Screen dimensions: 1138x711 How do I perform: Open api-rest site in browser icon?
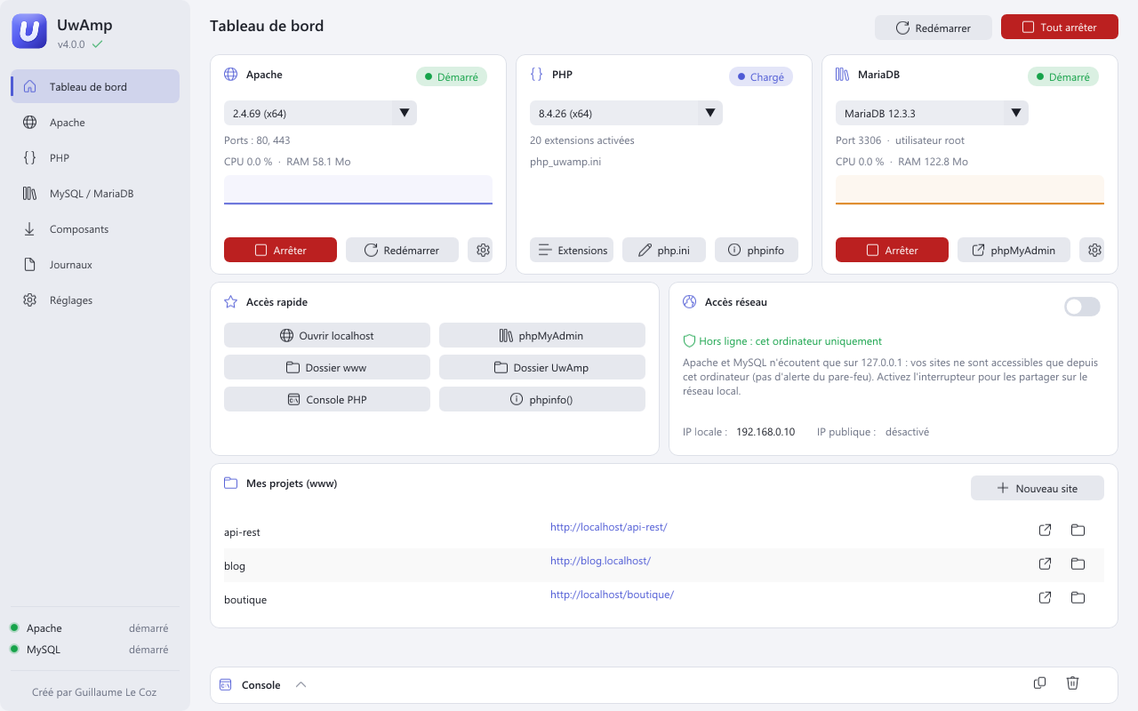click(x=1046, y=531)
